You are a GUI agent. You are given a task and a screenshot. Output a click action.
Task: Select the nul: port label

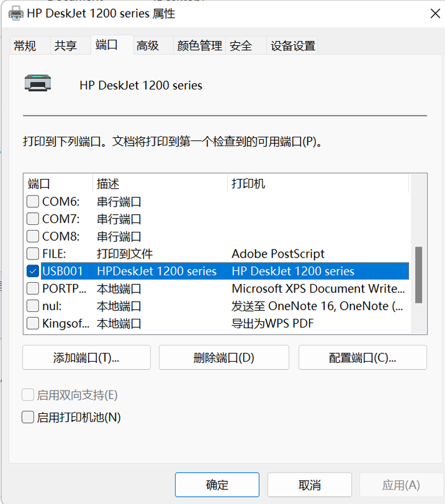click(x=52, y=306)
